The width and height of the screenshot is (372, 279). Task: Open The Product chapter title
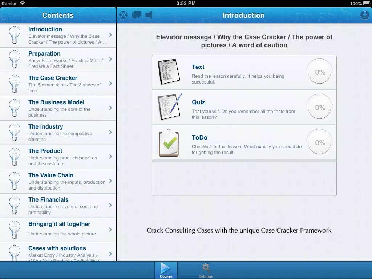45,151
